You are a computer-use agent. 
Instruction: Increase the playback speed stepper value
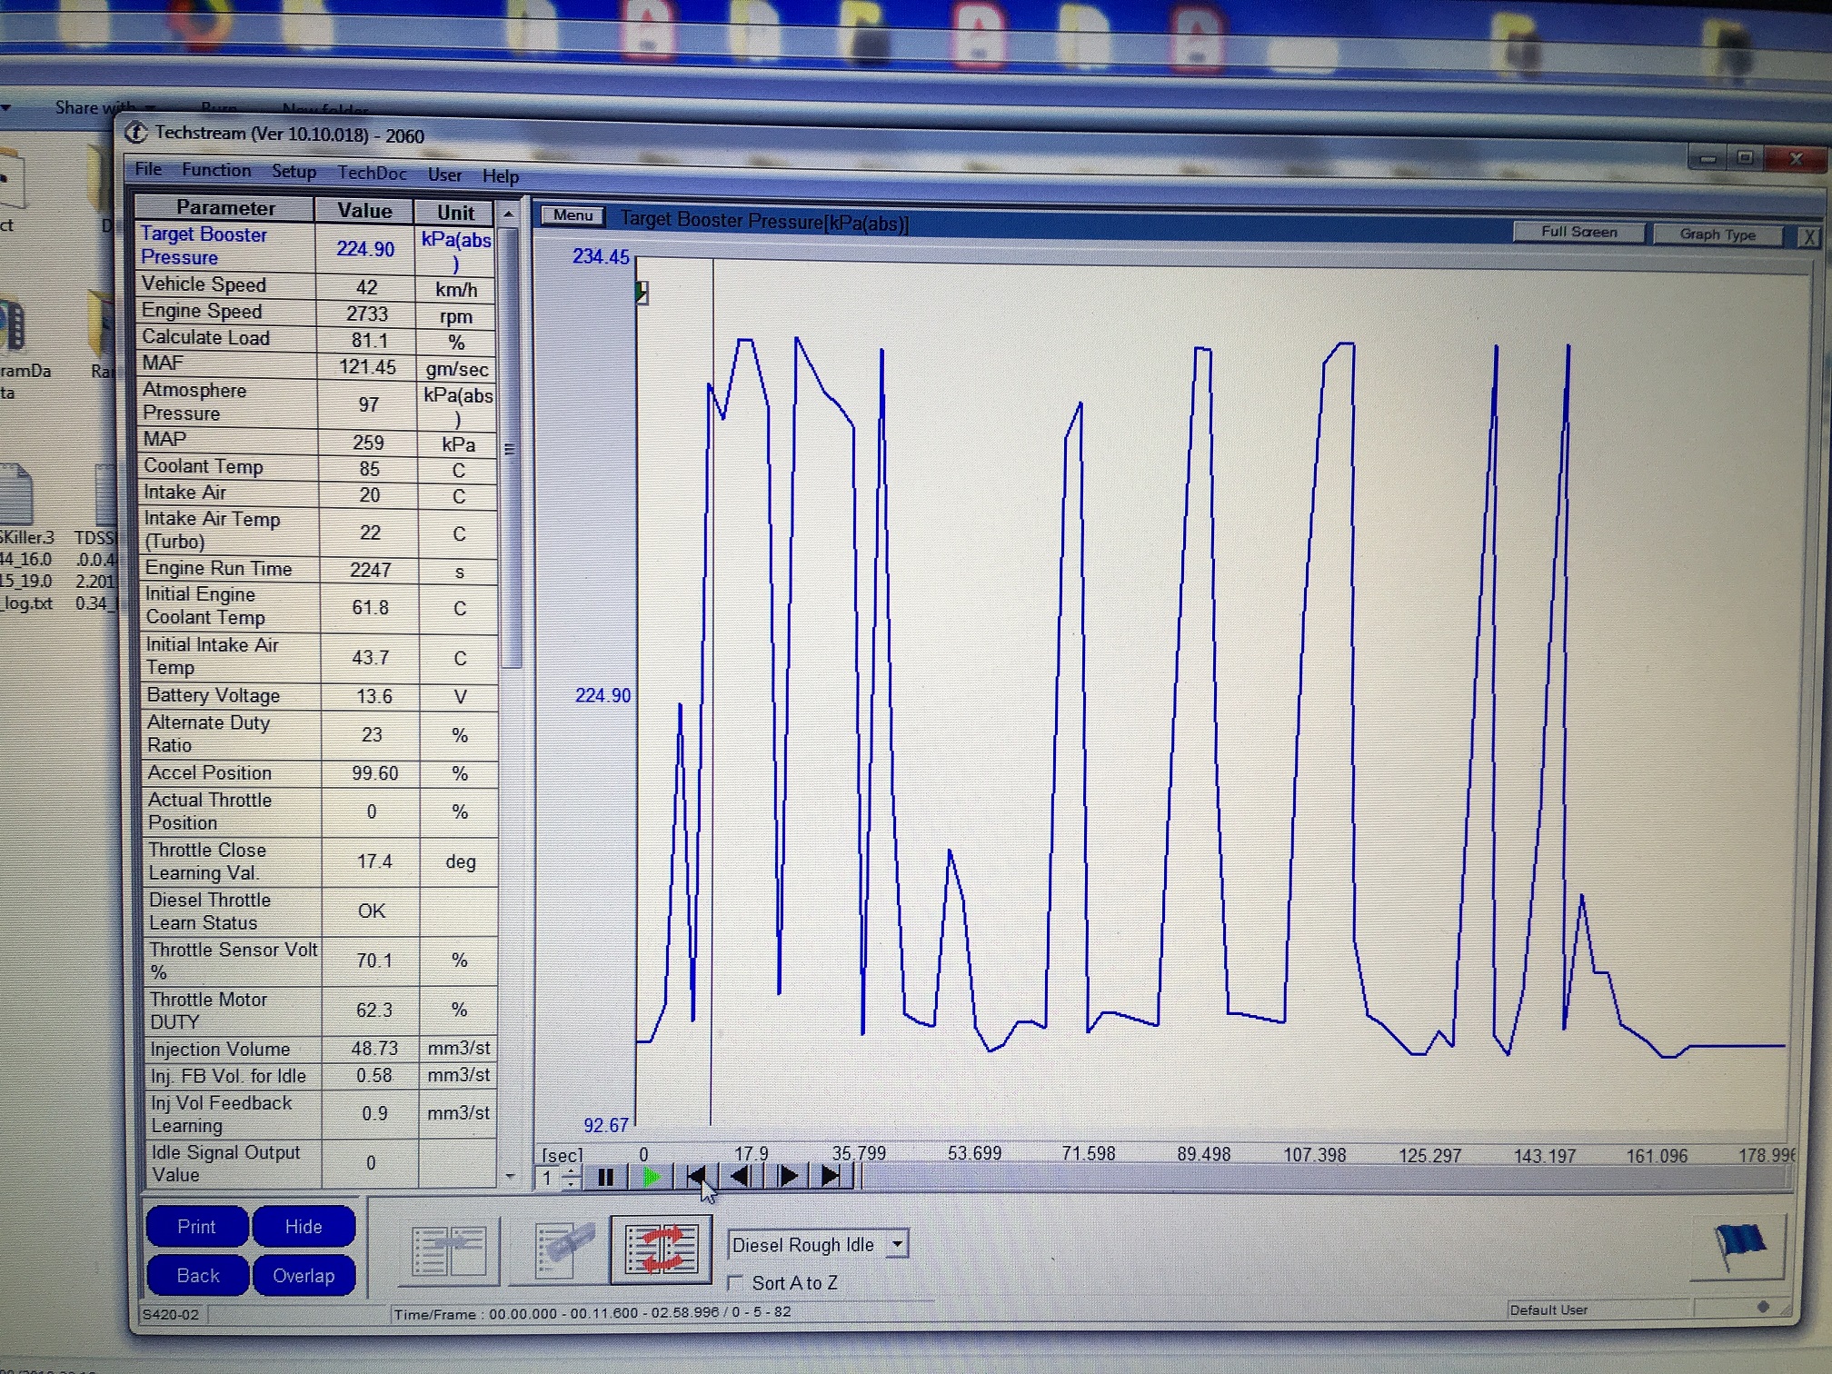click(571, 1171)
